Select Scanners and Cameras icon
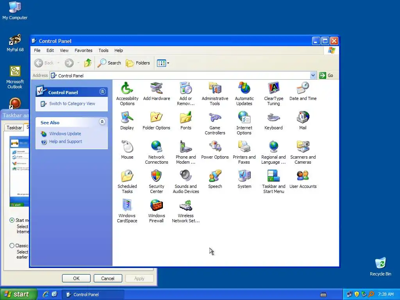This screenshot has width=400, height=300. click(x=303, y=152)
